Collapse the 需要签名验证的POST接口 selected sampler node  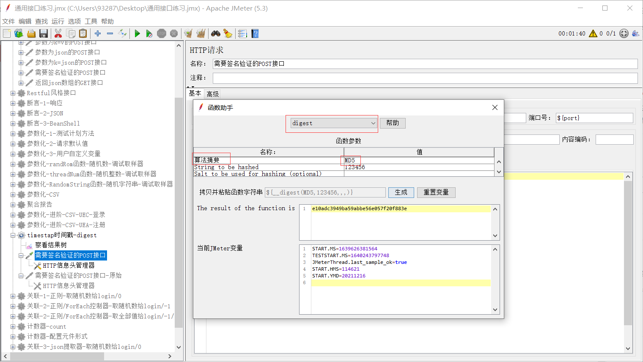point(21,255)
